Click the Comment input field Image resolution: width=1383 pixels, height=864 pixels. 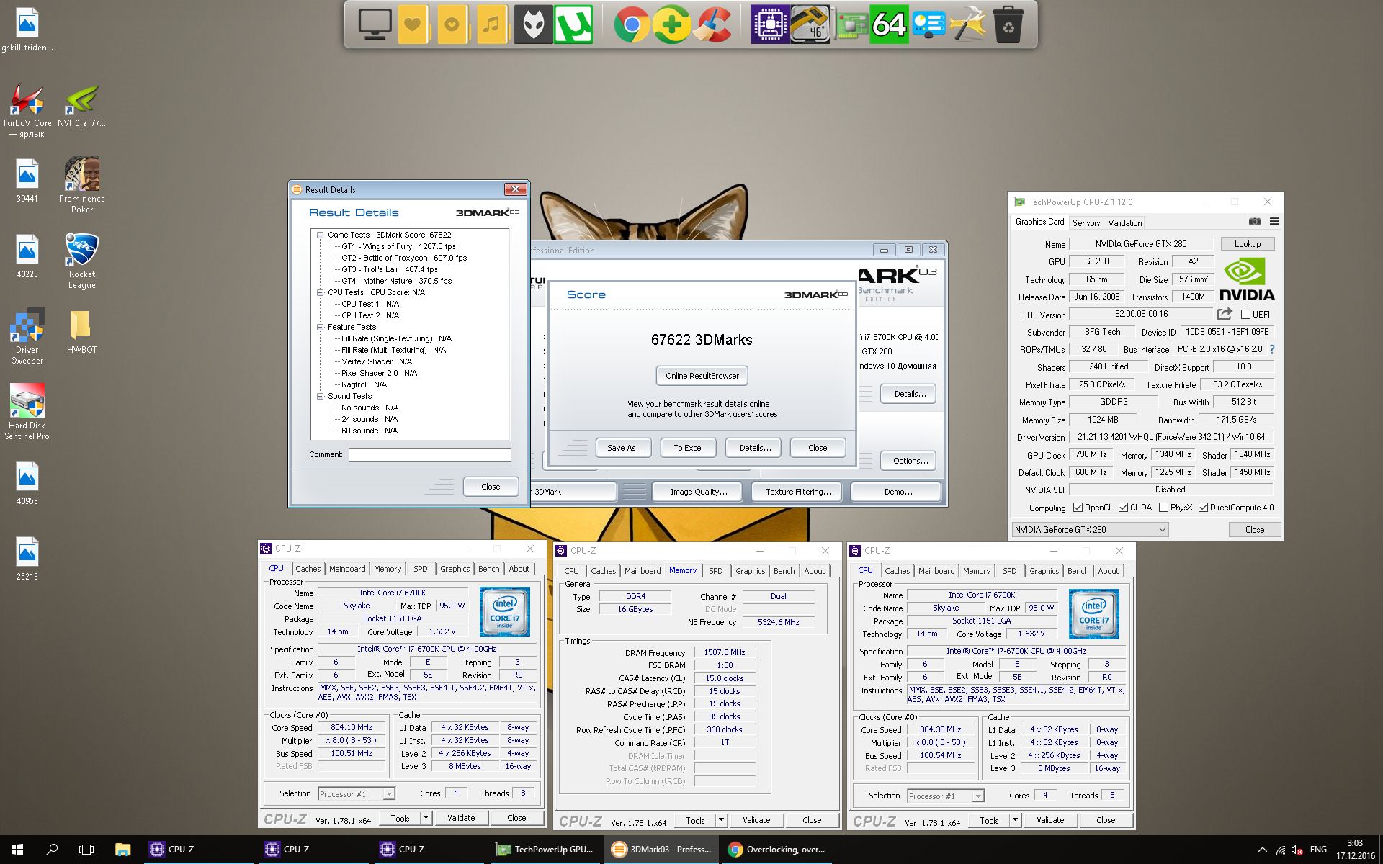[429, 455]
